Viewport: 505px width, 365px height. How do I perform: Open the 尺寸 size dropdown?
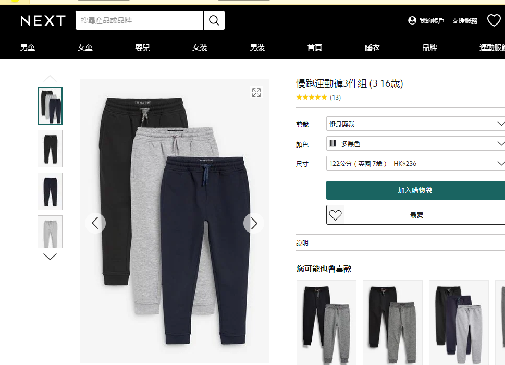[x=415, y=163]
